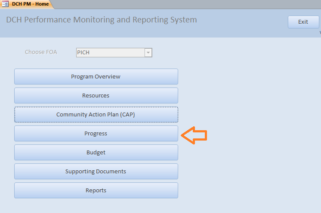
Task: Click blank form area below Reports button
Action: point(96,205)
